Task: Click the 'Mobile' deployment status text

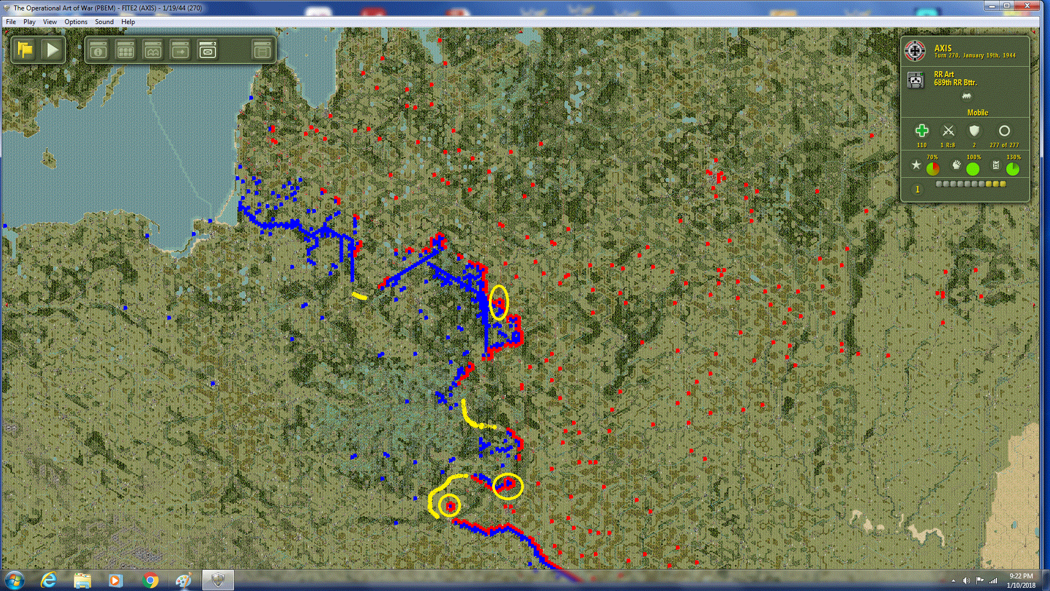Action: click(977, 113)
